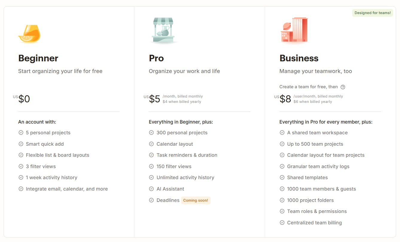Click the checkmark beside 'Unlimited activity history'
This screenshot has width=400, height=242.
pyautogui.click(x=151, y=177)
